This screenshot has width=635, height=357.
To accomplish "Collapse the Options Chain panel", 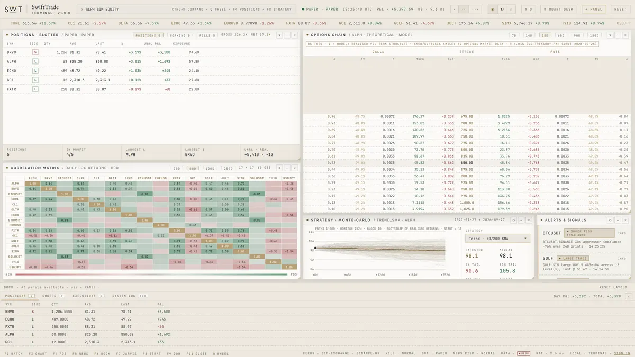I will 619,35.
